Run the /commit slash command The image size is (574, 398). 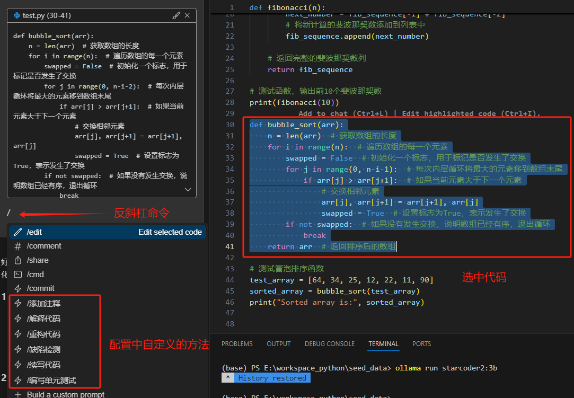[108, 288]
